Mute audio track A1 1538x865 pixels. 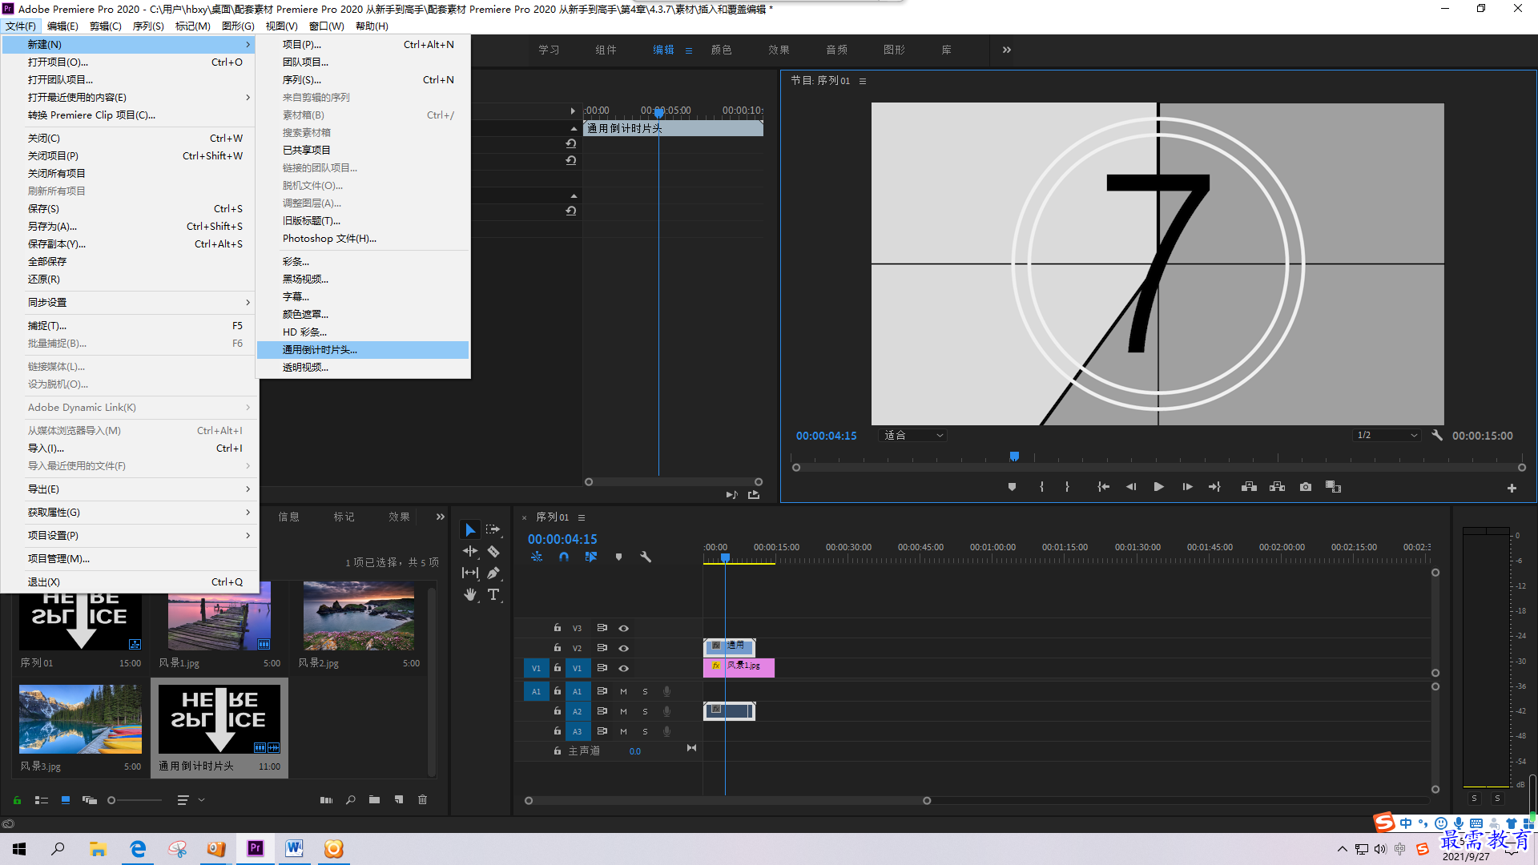[x=623, y=691]
